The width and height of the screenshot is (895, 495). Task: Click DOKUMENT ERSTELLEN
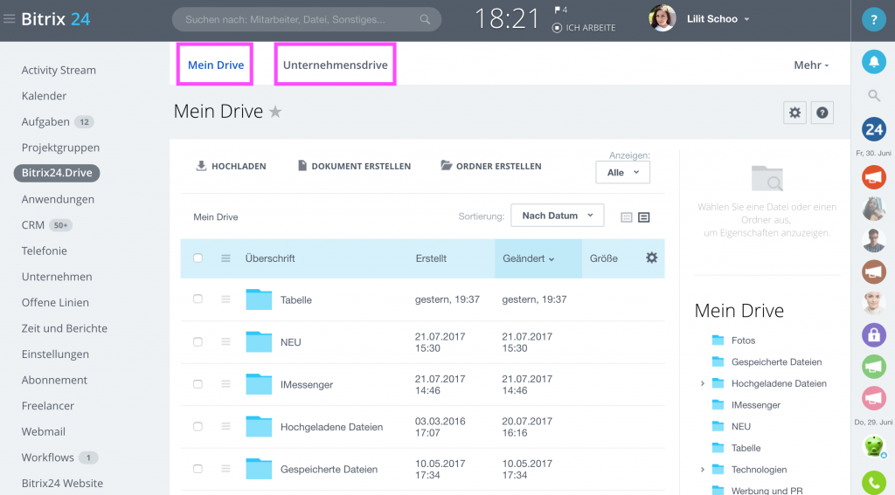pos(355,166)
